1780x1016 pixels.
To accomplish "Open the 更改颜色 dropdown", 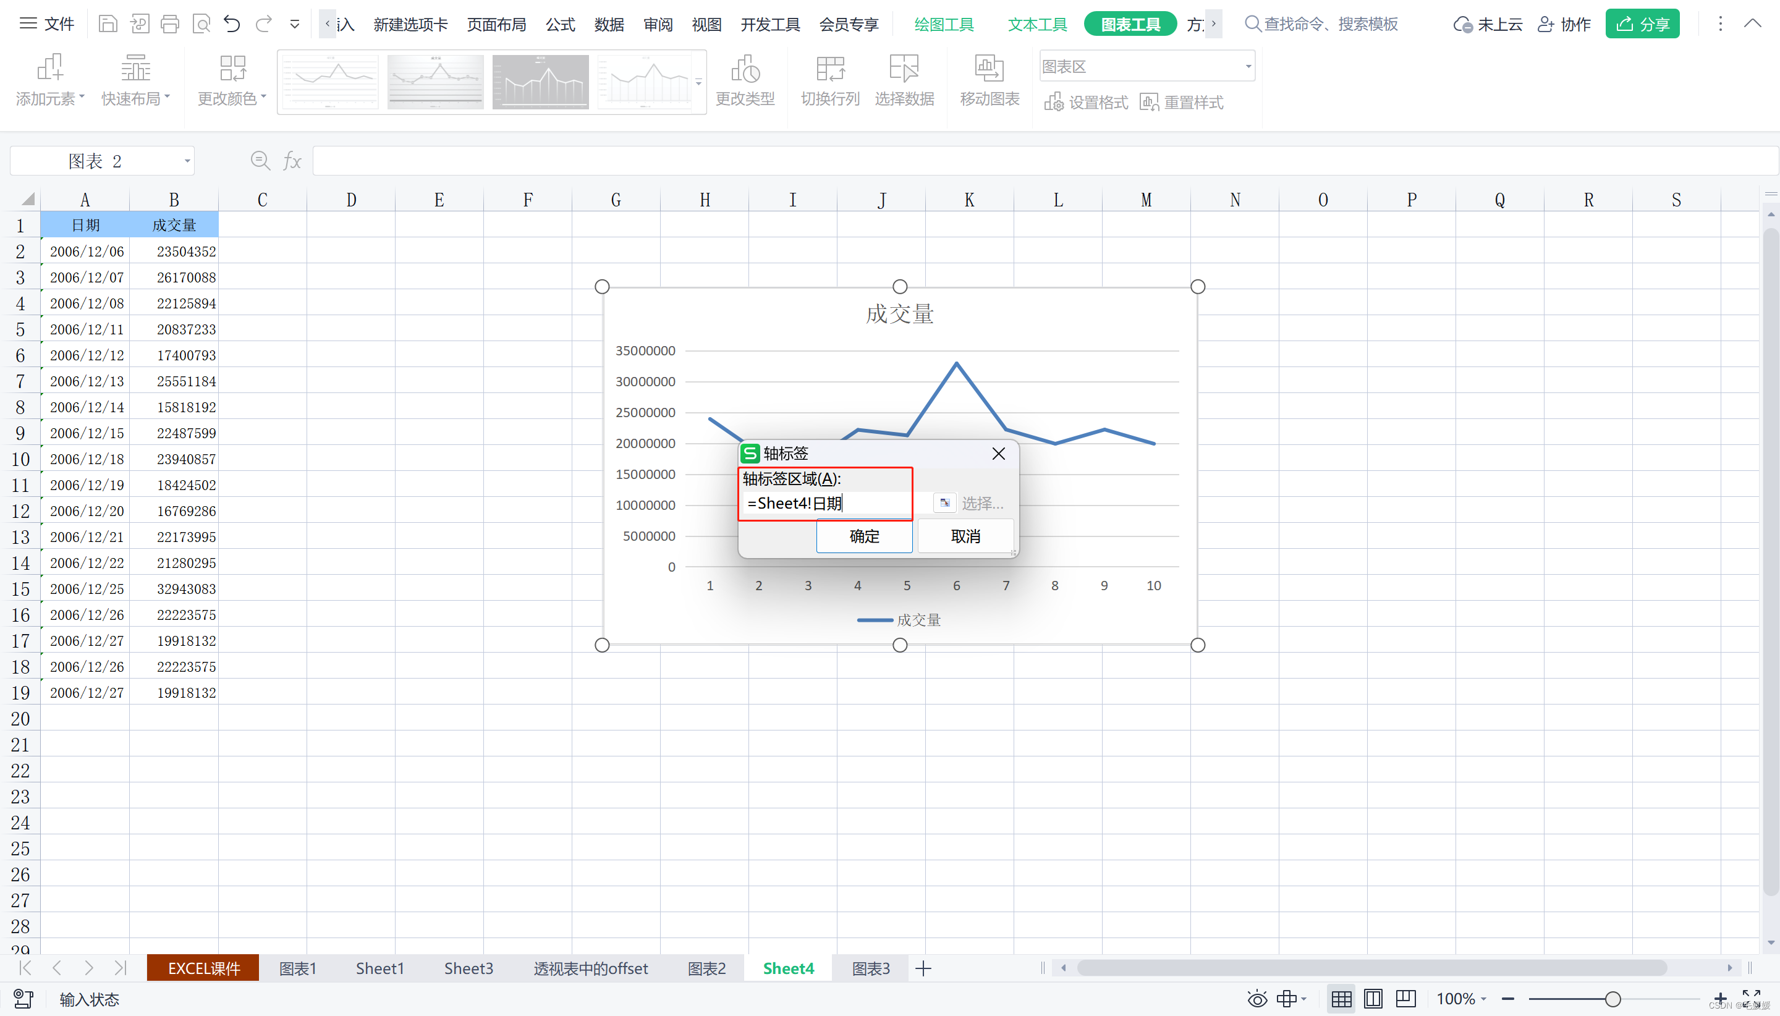I will 232,80.
